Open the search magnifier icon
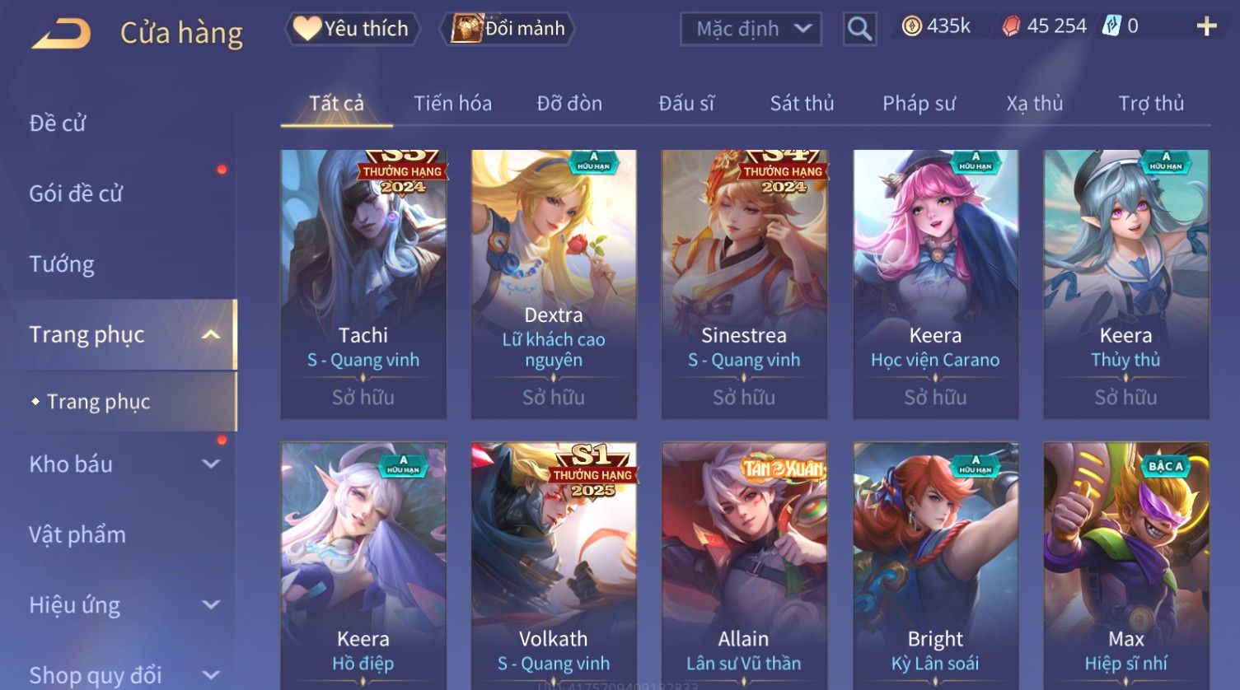This screenshot has width=1240, height=690. tap(859, 30)
